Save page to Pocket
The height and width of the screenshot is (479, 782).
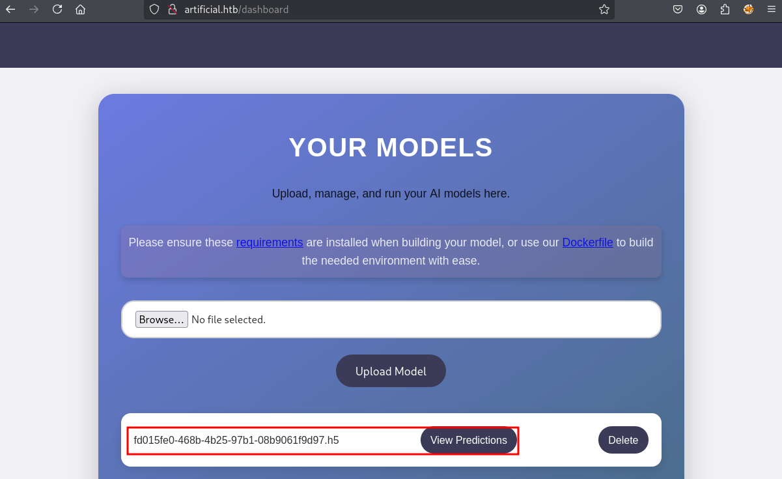pyautogui.click(x=678, y=9)
